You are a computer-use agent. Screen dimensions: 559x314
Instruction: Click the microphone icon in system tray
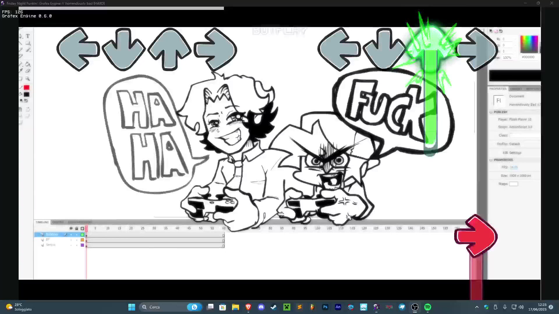point(505,307)
